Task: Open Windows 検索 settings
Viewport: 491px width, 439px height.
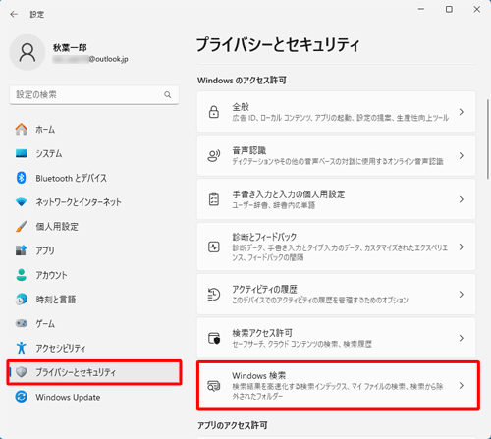Action: (x=338, y=385)
